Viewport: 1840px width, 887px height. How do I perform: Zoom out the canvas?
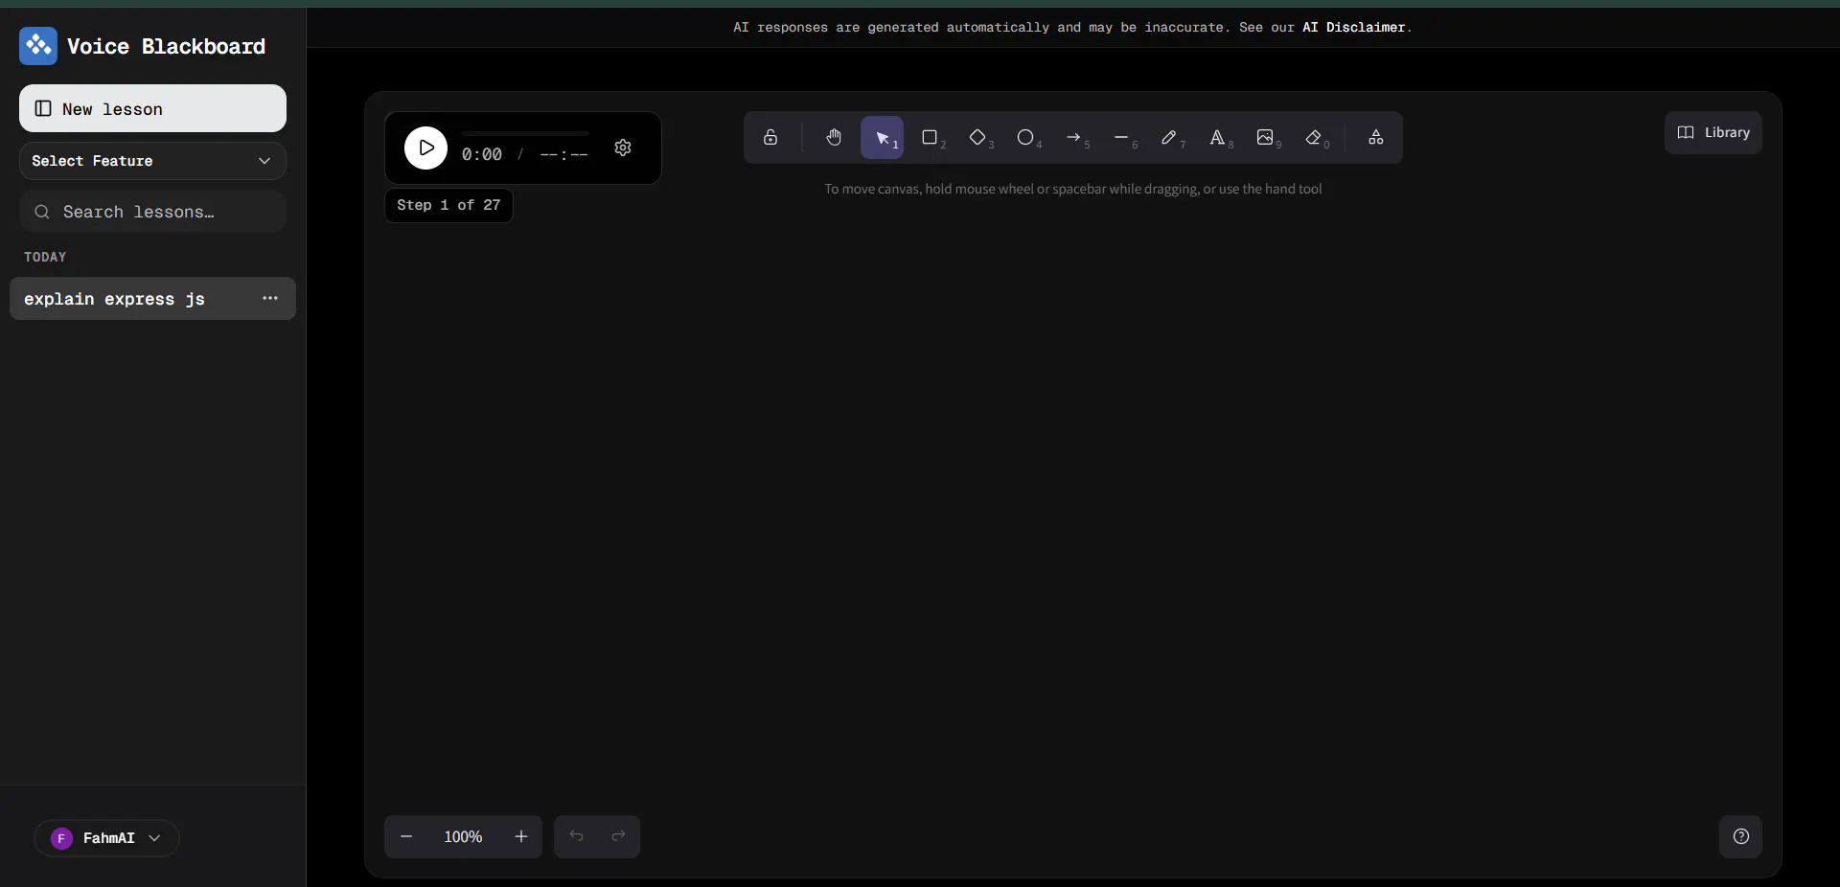coord(406,837)
